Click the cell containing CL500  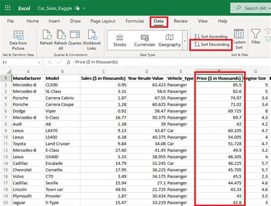[x=62, y=85]
